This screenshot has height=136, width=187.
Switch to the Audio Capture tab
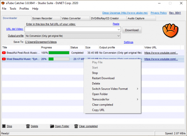pyautogui.click(x=141, y=18)
